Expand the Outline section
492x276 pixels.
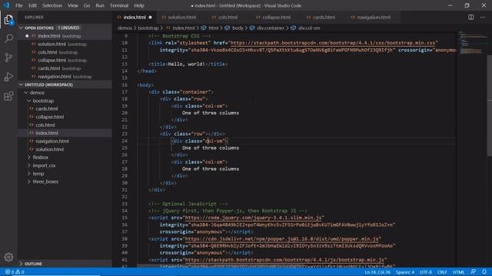point(65,264)
